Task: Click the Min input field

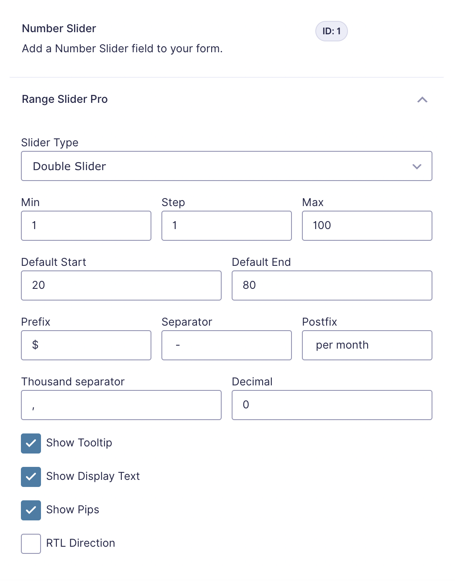Action: [86, 226]
